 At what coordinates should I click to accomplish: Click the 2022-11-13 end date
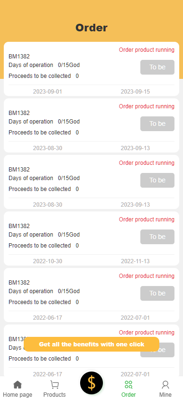[x=135, y=261]
